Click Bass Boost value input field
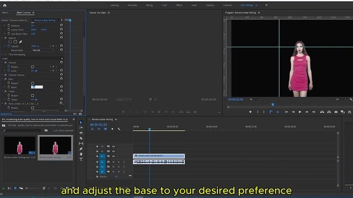The width and height of the screenshot is (353, 198). coord(37,87)
